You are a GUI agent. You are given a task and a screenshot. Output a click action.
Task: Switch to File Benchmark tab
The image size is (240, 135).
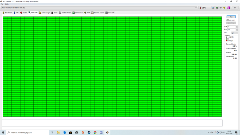[65, 13]
